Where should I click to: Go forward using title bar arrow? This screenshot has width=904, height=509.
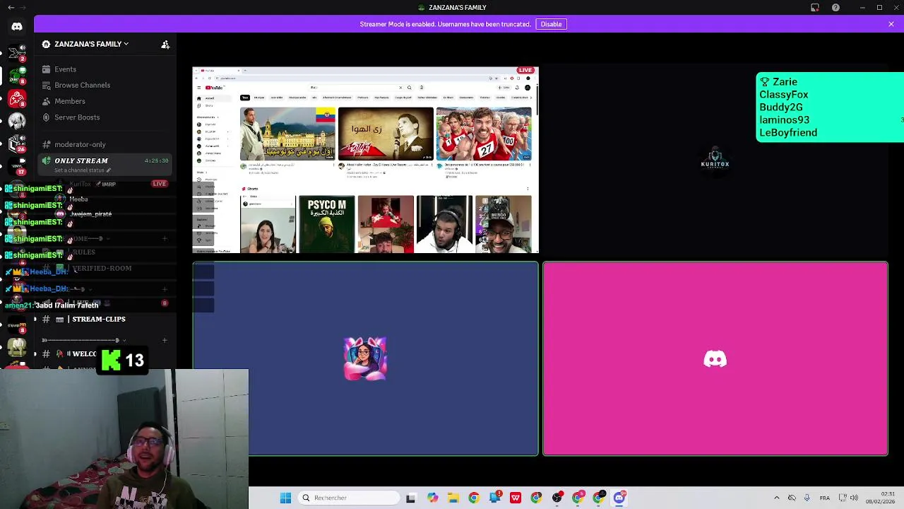(x=23, y=8)
